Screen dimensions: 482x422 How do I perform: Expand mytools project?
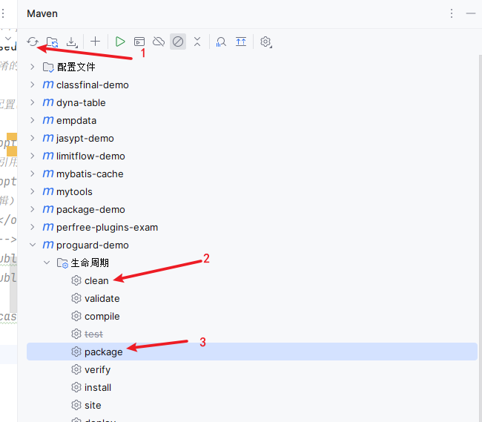click(x=33, y=191)
